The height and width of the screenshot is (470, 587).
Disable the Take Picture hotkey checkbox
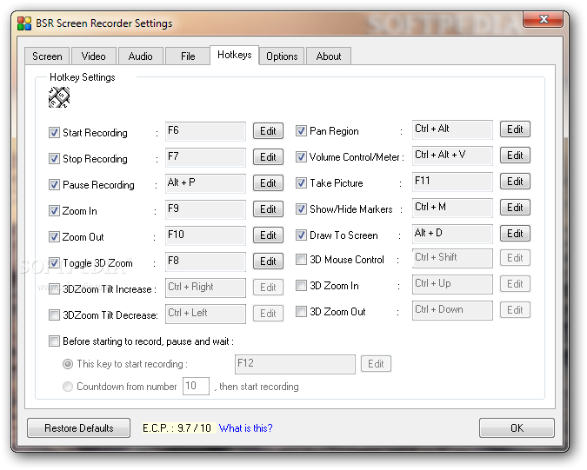[301, 182]
